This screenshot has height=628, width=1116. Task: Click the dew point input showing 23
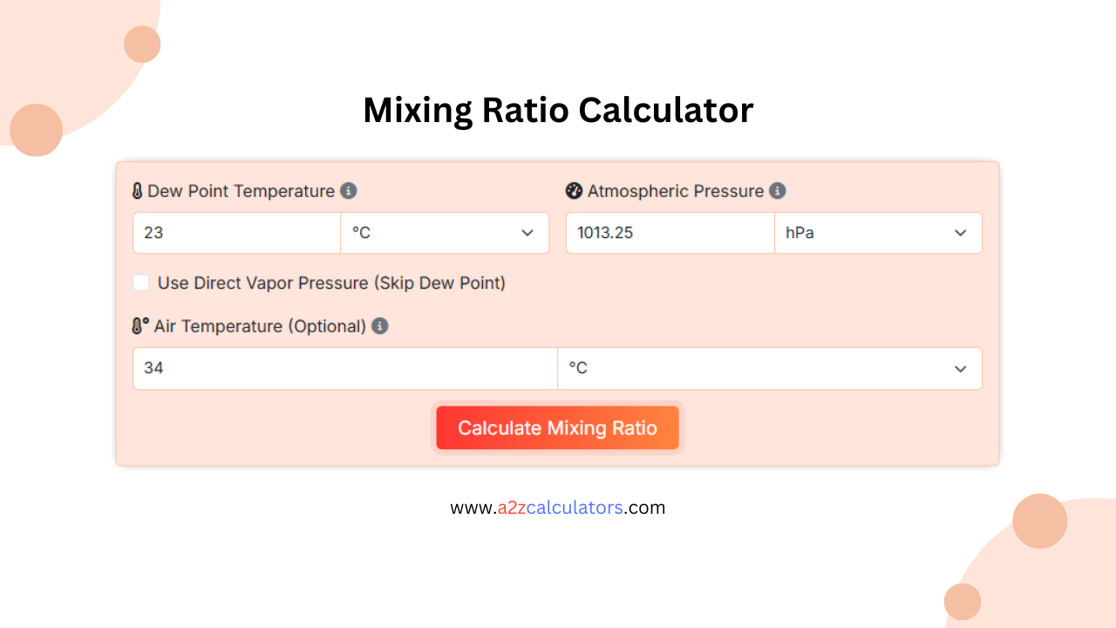tap(235, 233)
